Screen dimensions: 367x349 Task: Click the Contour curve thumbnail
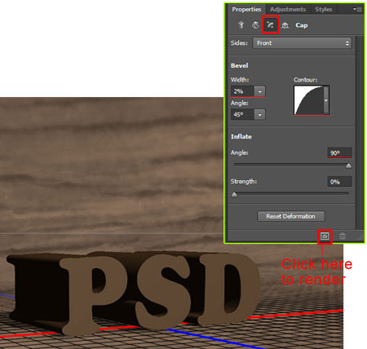coord(308,100)
